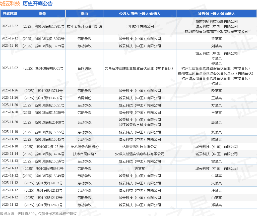Click case number 浙01民终14162号
The height and width of the screenshot is (216, 257).
[x=43, y=183]
